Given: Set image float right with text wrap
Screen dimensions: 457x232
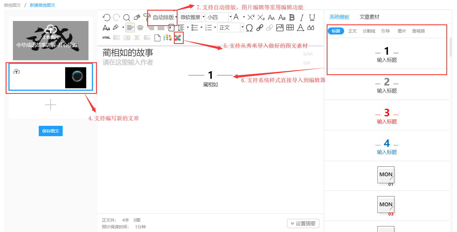Looking at the screenshot, I should coord(127,38).
